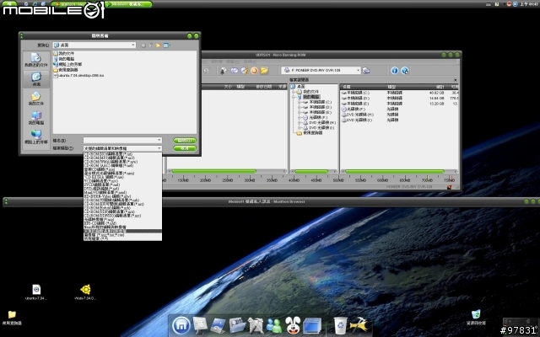This screenshot has width=540, height=337.
Task: Click the ubuntu-7.04-desktop-i386.iso file in the dialog
Action: click(x=78, y=75)
